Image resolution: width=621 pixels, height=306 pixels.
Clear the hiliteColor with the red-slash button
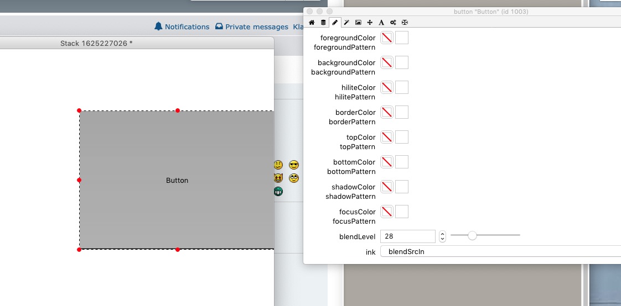tap(387, 87)
